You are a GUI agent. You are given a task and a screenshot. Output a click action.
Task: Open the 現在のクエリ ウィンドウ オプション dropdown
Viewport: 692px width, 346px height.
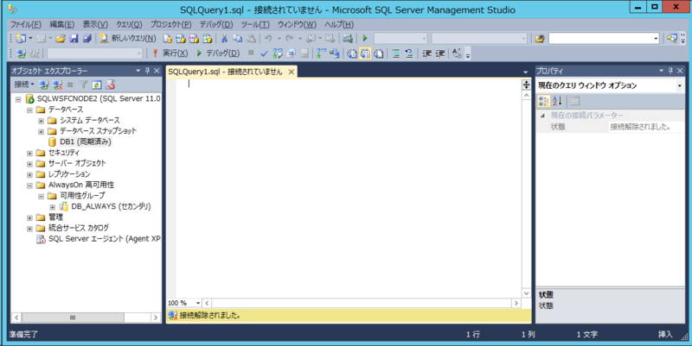click(681, 85)
